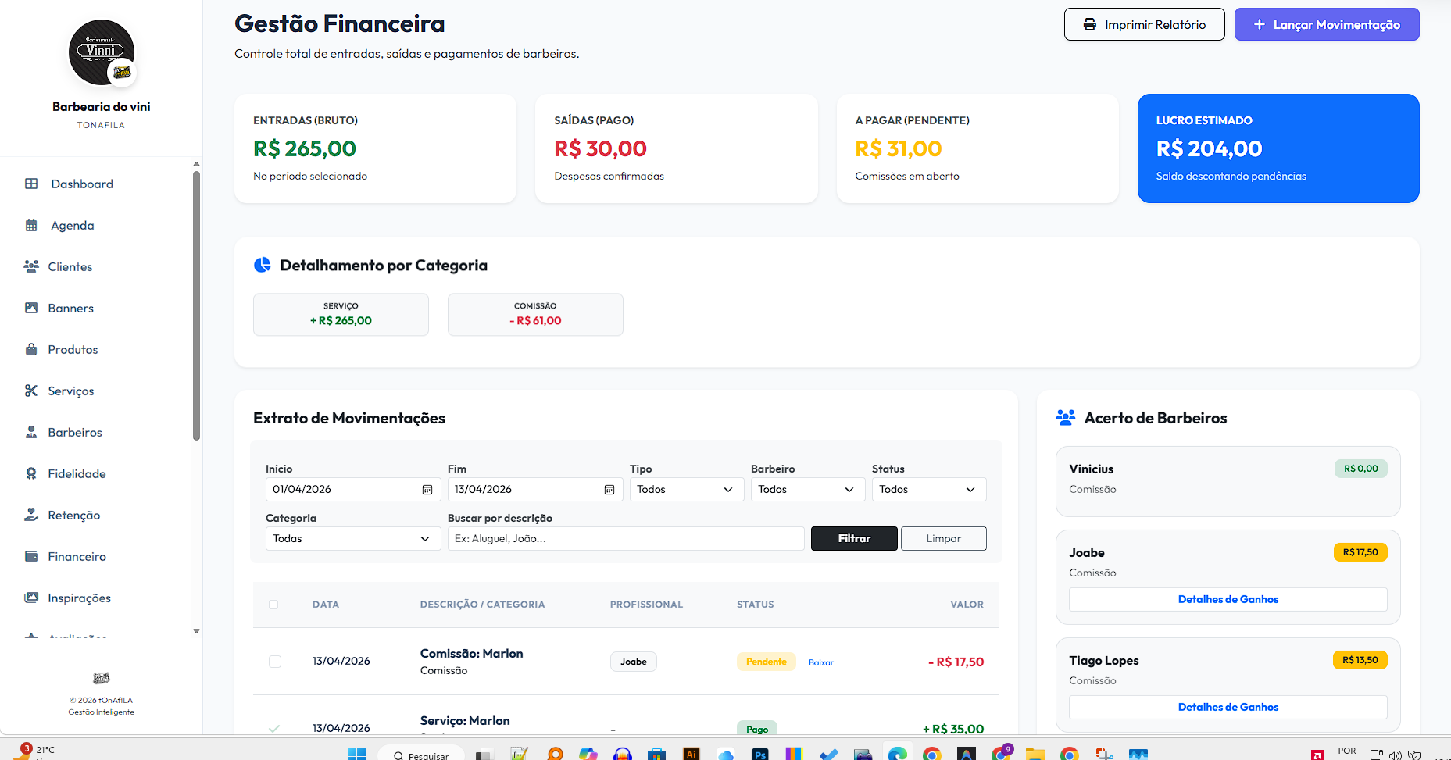This screenshot has height=760, width=1451.
Task: Click Baixar link for pending commission
Action: click(x=820, y=662)
